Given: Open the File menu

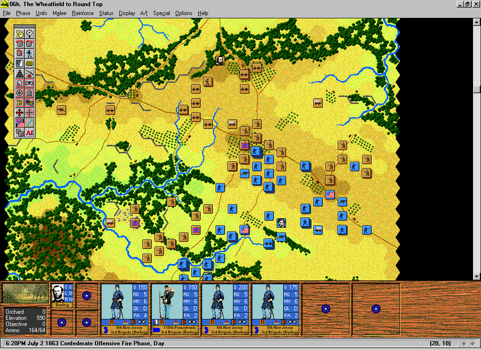Looking at the screenshot, I should pyautogui.click(x=7, y=13).
